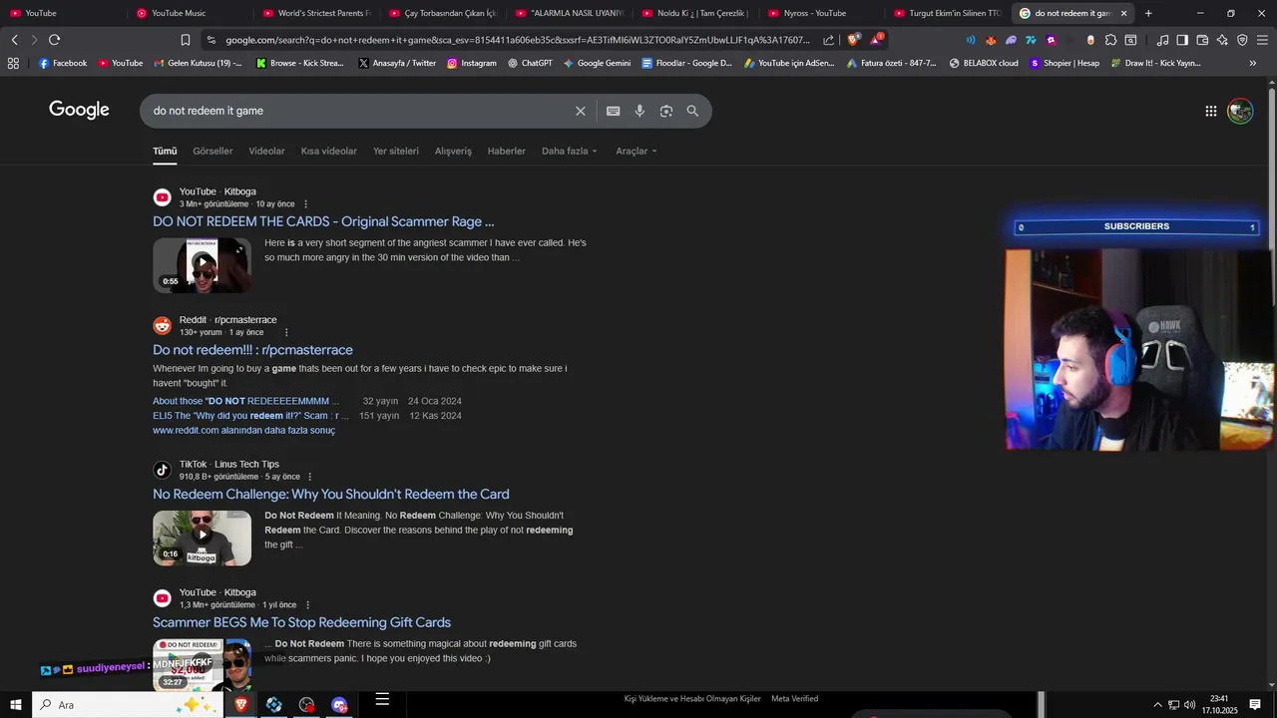Toggle the browser sidebar panel icon
This screenshot has width=1277, height=718.
1182,40
